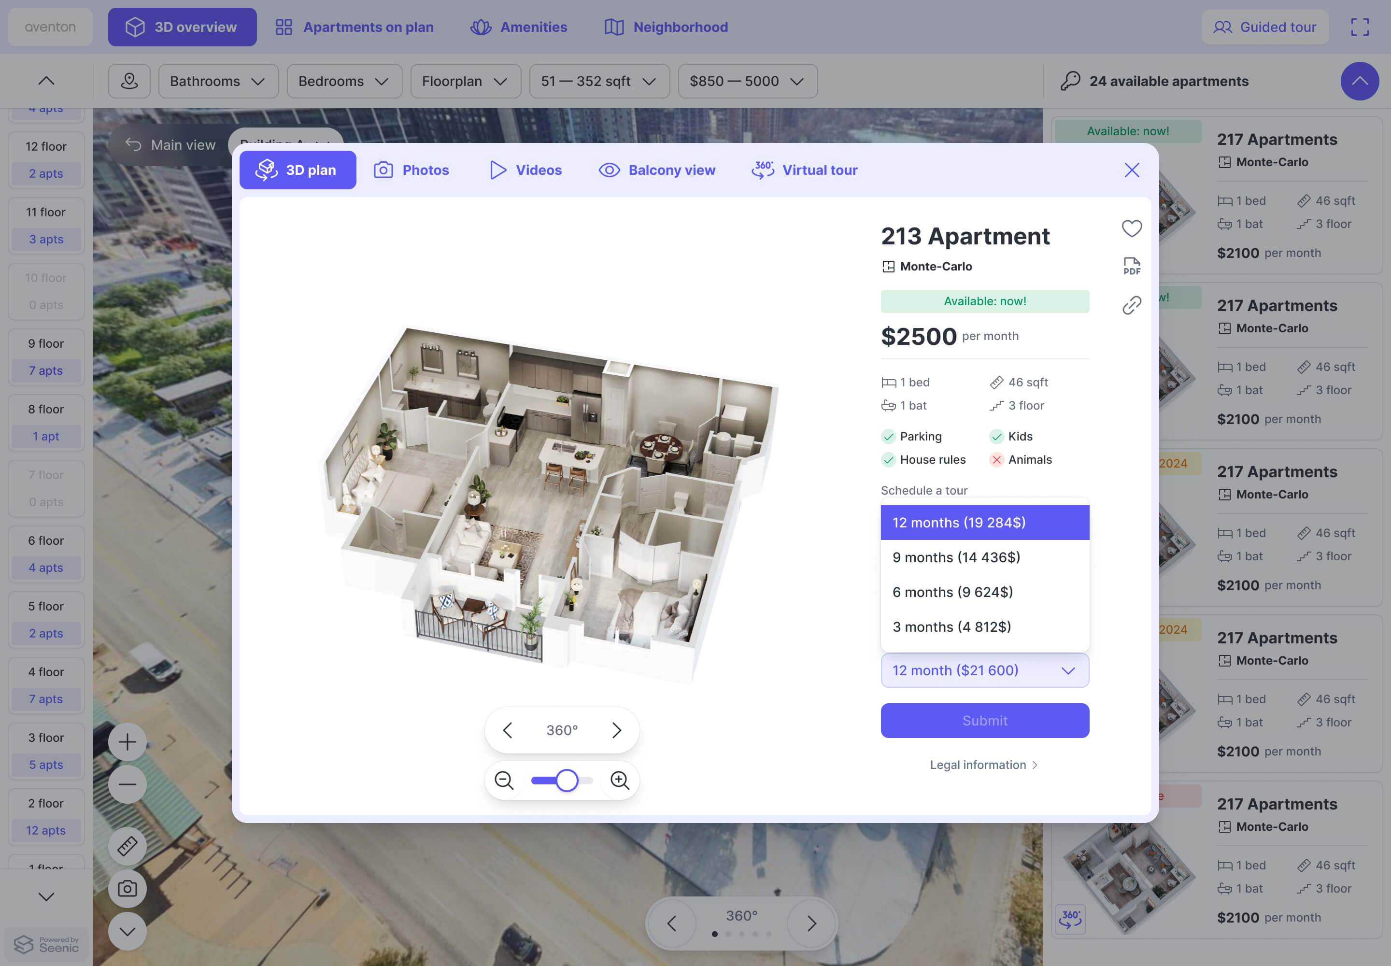The width and height of the screenshot is (1391, 966).
Task: Click the location pin filter icon
Action: (x=129, y=81)
